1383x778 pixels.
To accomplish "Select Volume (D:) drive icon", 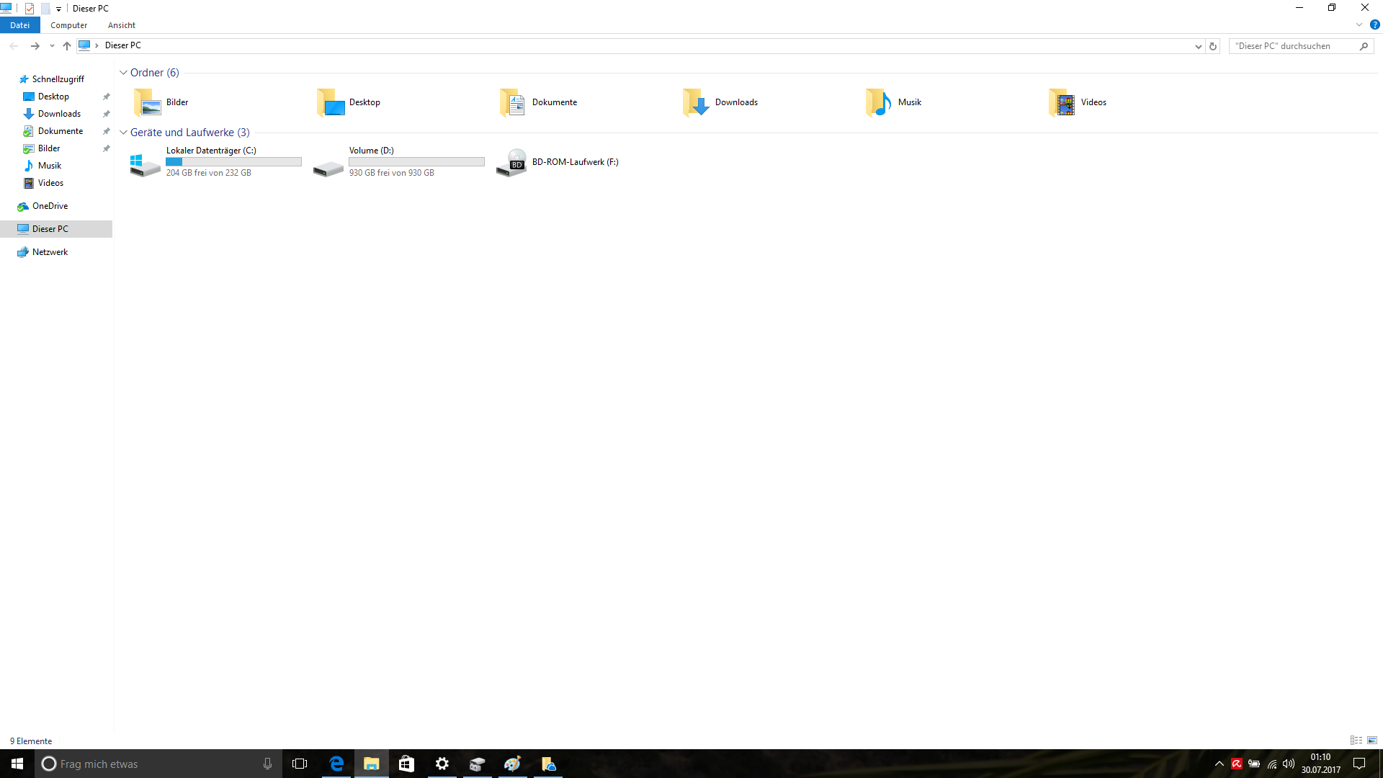I will (328, 167).
